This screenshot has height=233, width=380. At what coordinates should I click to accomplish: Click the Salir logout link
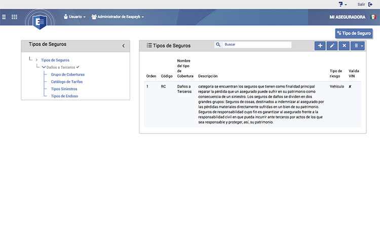(361, 5)
